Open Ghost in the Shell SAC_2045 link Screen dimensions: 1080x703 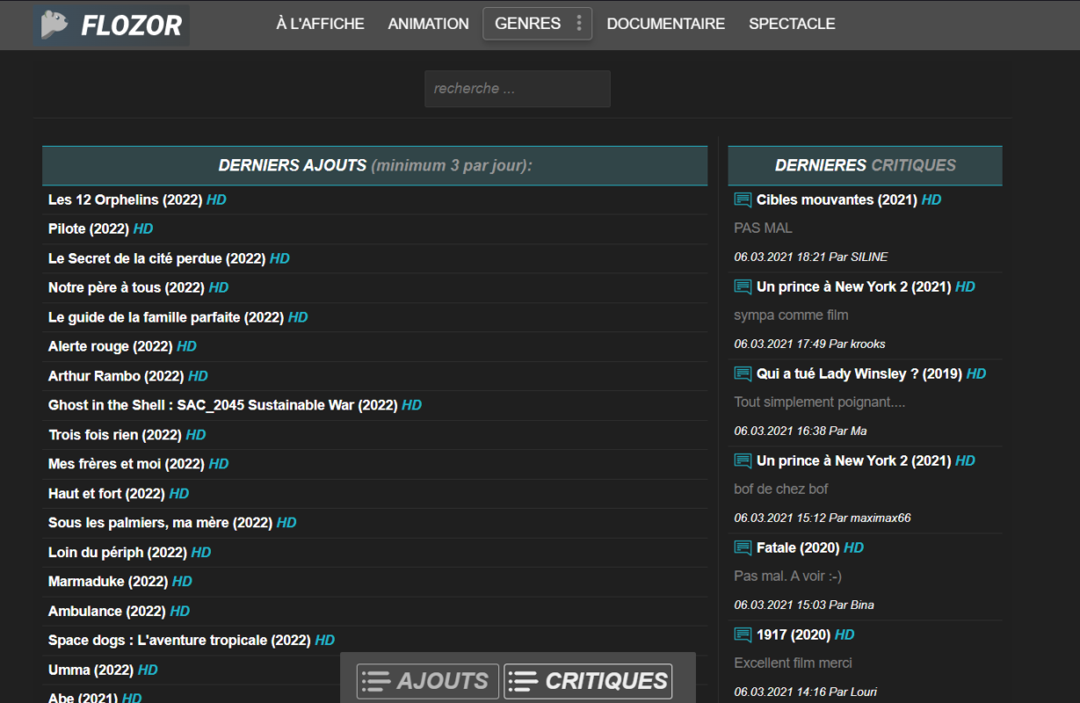235,406
